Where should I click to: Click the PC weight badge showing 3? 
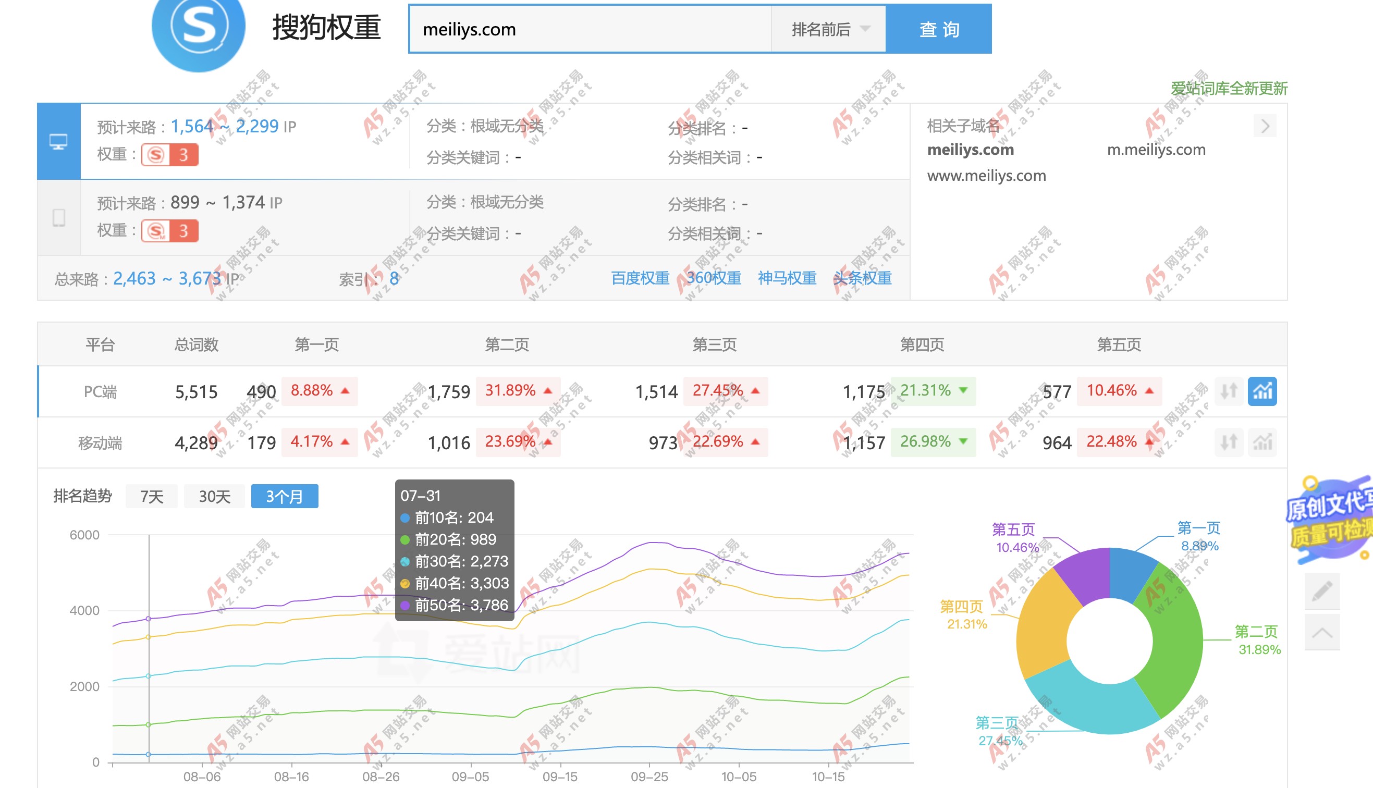tap(170, 155)
